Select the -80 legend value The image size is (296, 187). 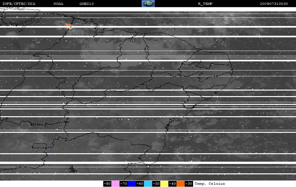(107, 184)
